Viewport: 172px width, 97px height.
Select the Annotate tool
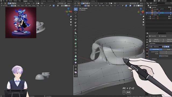(76, 29)
